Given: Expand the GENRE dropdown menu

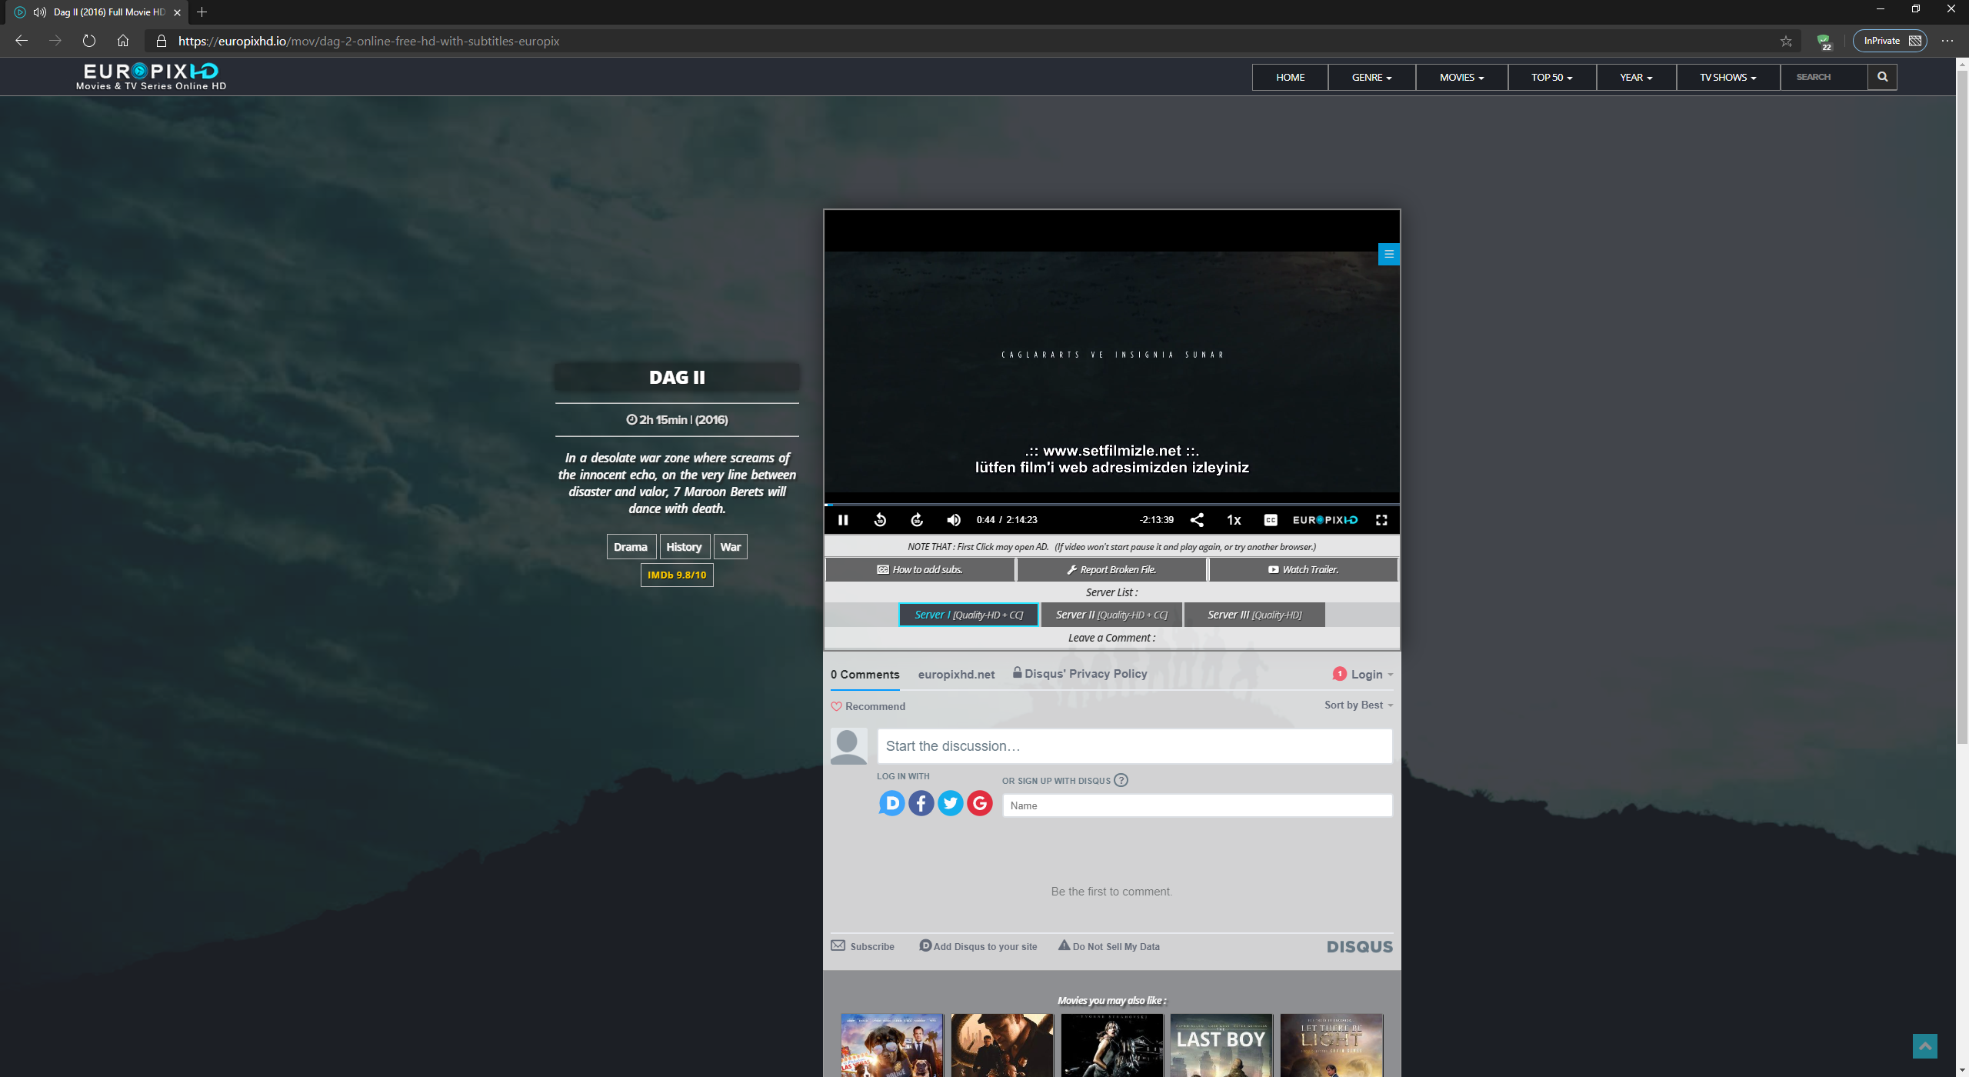Looking at the screenshot, I should pos(1371,77).
